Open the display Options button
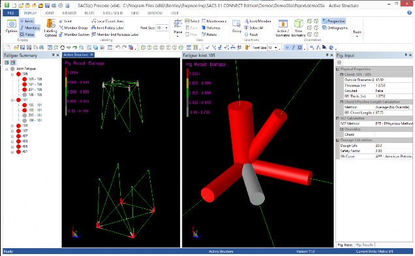Image resolution: width=415 pixels, height=256 pixels. point(11,27)
